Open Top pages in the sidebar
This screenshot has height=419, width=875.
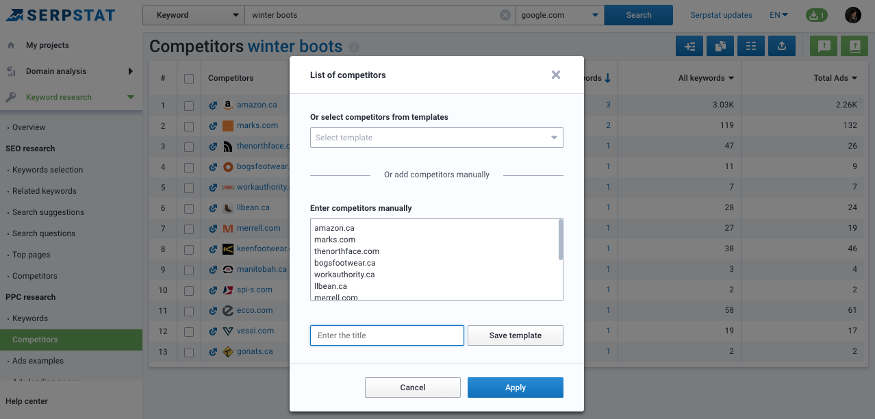point(31,255)
